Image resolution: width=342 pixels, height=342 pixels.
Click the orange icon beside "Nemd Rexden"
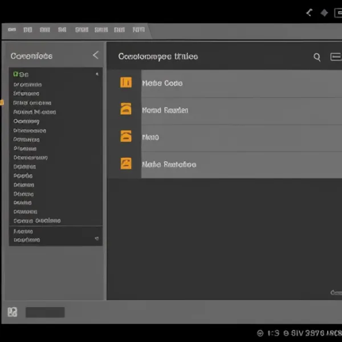126,109
